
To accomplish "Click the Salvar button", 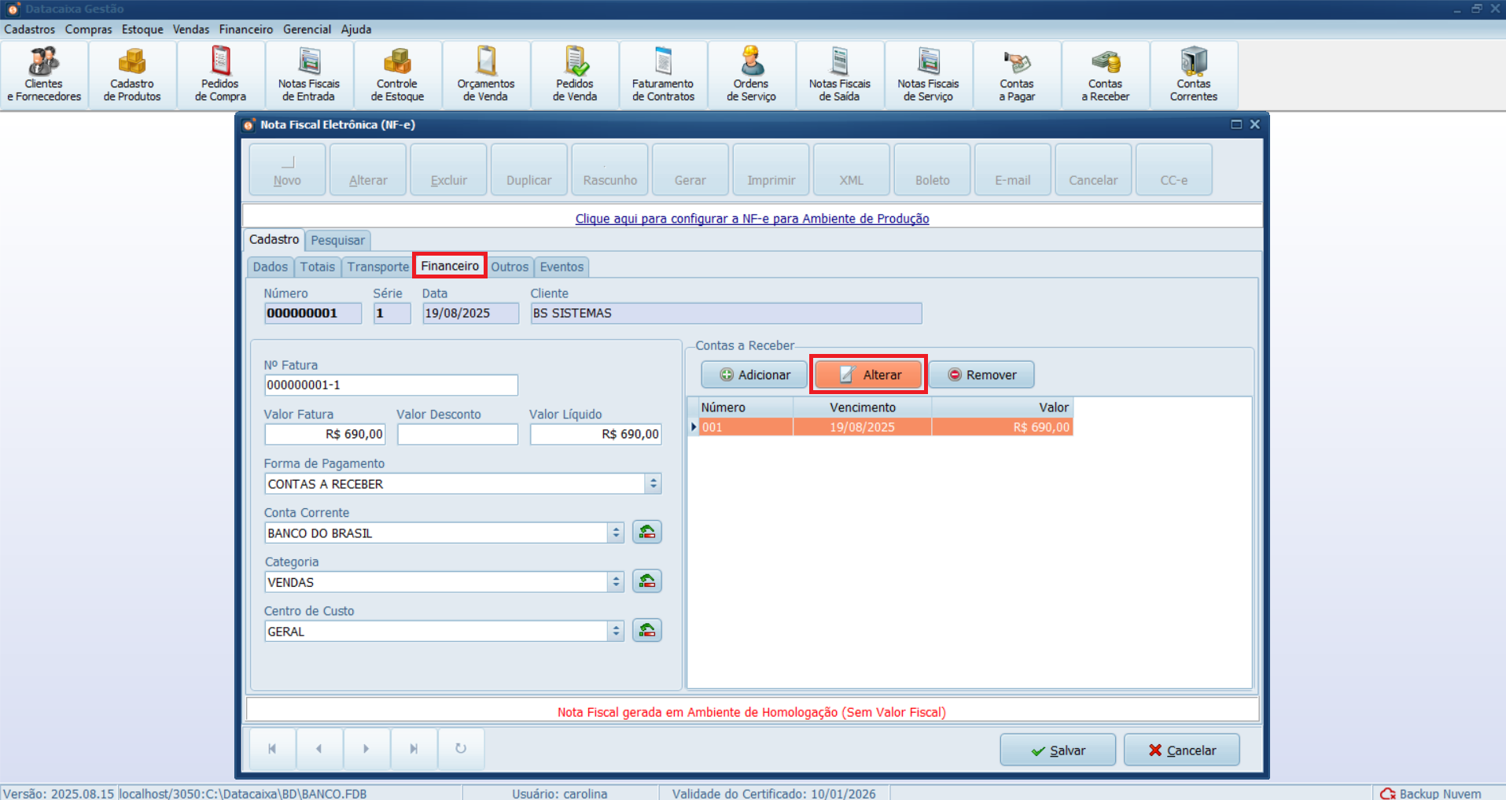I will pyautogui.click(x=1057, y=750).
